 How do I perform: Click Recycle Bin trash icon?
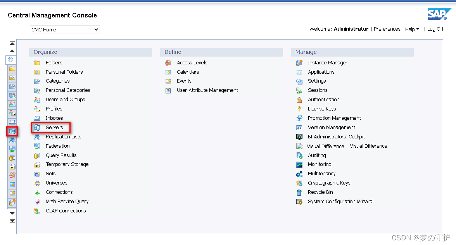299,192
